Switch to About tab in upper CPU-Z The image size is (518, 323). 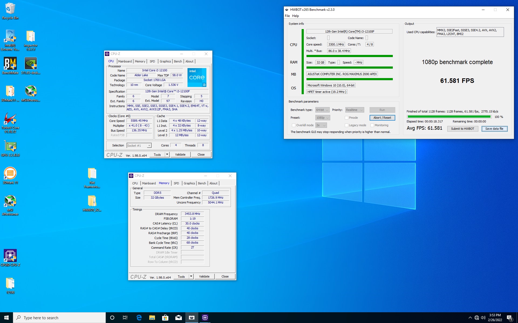click(189, 61)
